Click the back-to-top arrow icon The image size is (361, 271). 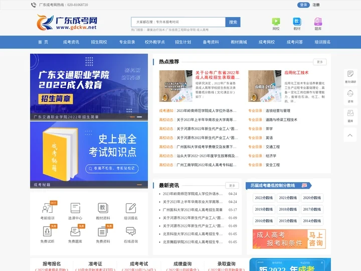(x=350, y=135)
